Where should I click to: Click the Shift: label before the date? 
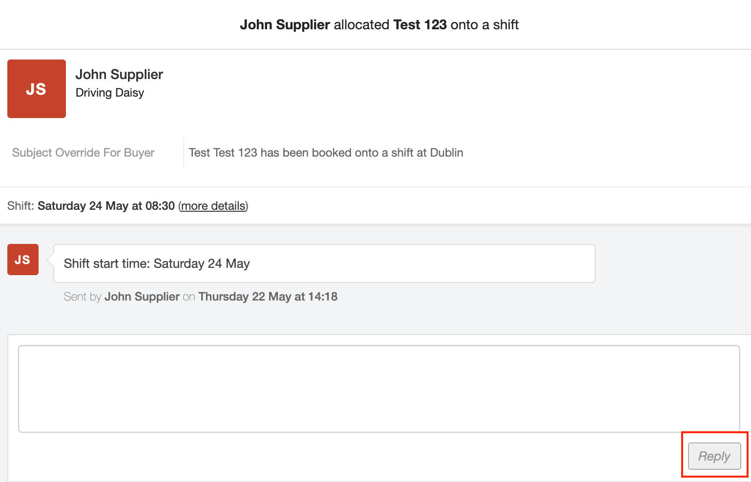pos(21,206)
